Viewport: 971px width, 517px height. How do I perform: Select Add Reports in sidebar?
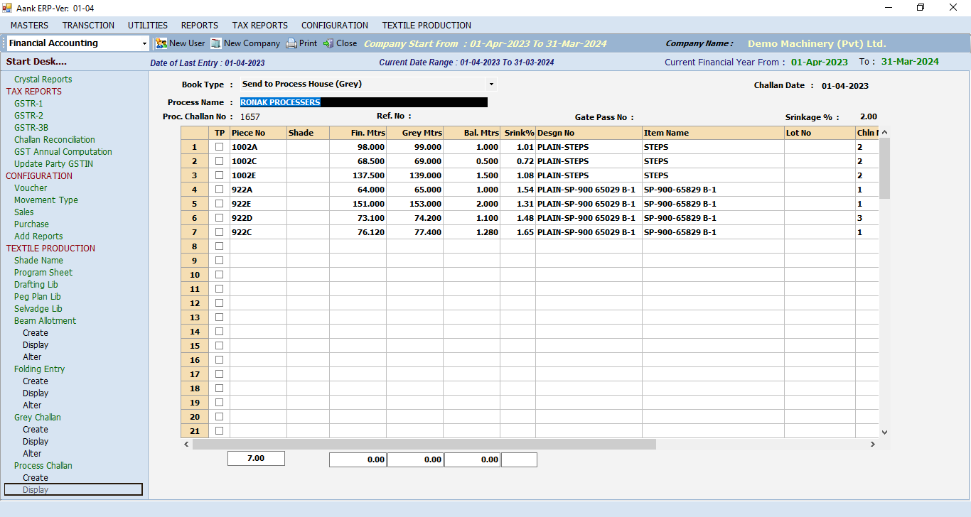click(38, 236)
